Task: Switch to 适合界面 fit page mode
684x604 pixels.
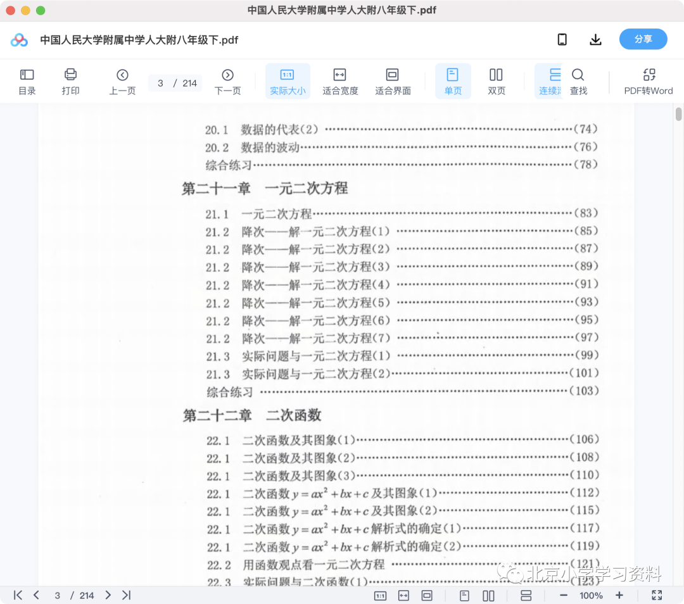Action: [x=393, y=82]
